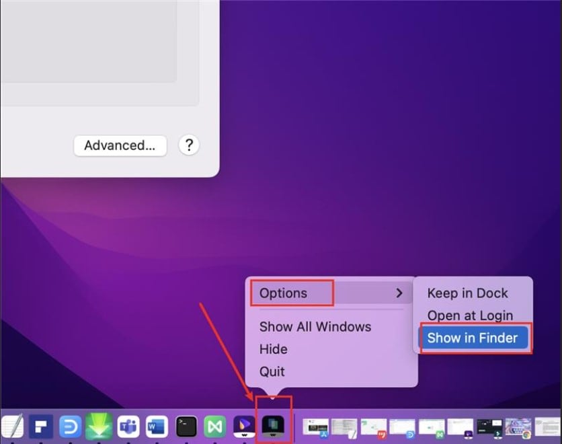562x444 pixels.
Task: Restore minimized window with blue D badge
Action: pos(402,428)
